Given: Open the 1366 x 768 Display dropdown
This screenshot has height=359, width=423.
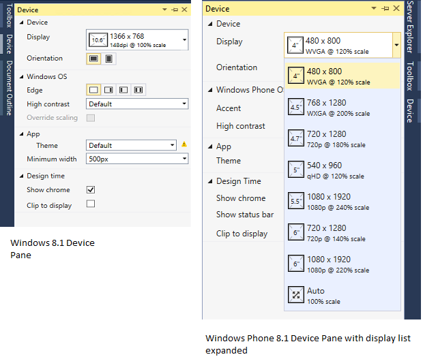Looking at the screenshot, I should click(x=137, y=40).
